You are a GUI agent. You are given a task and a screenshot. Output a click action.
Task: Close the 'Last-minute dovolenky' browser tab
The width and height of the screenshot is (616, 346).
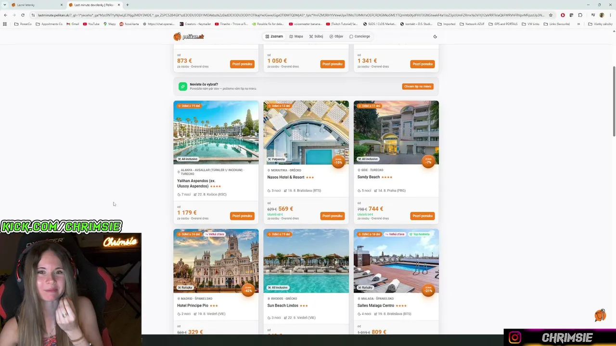click(119, 5)
